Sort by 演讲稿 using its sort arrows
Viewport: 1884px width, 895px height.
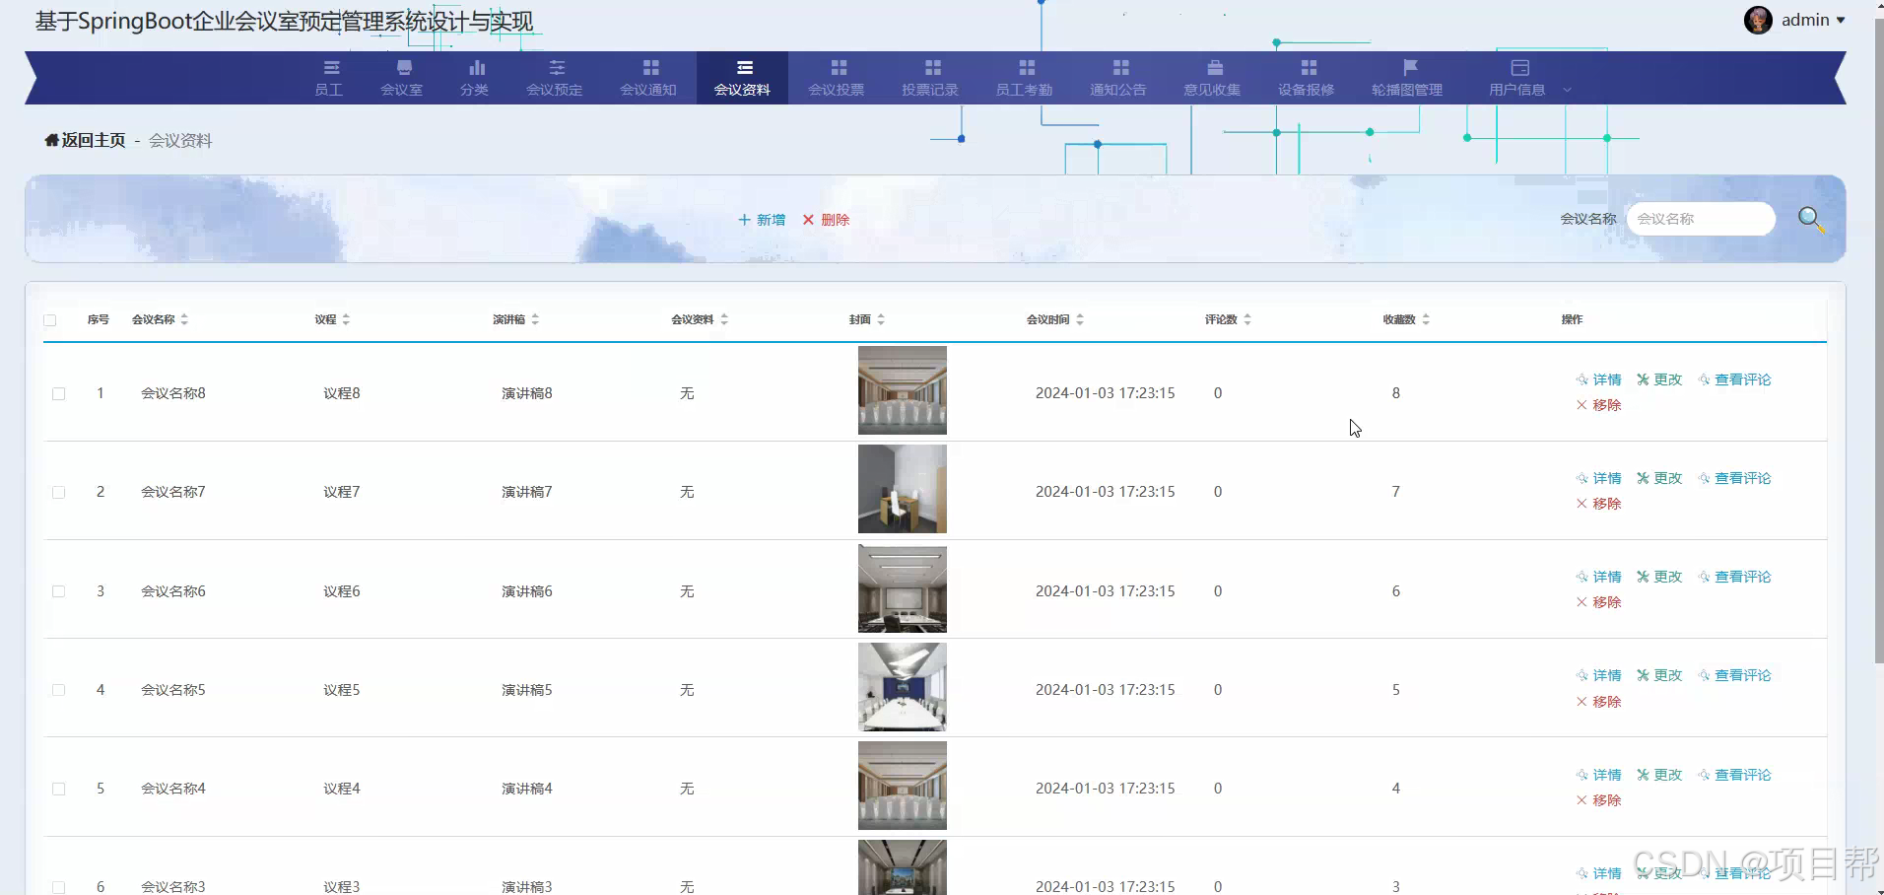(x=535, y=319)
